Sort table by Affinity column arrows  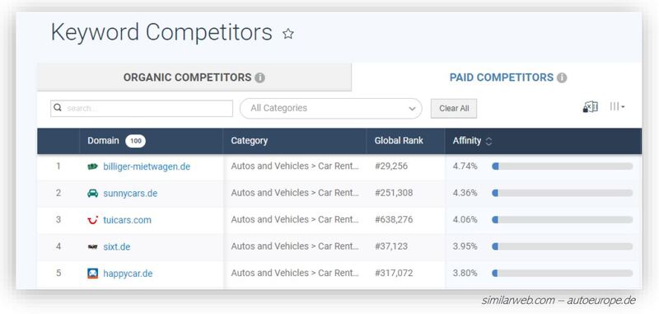(488, 141)
